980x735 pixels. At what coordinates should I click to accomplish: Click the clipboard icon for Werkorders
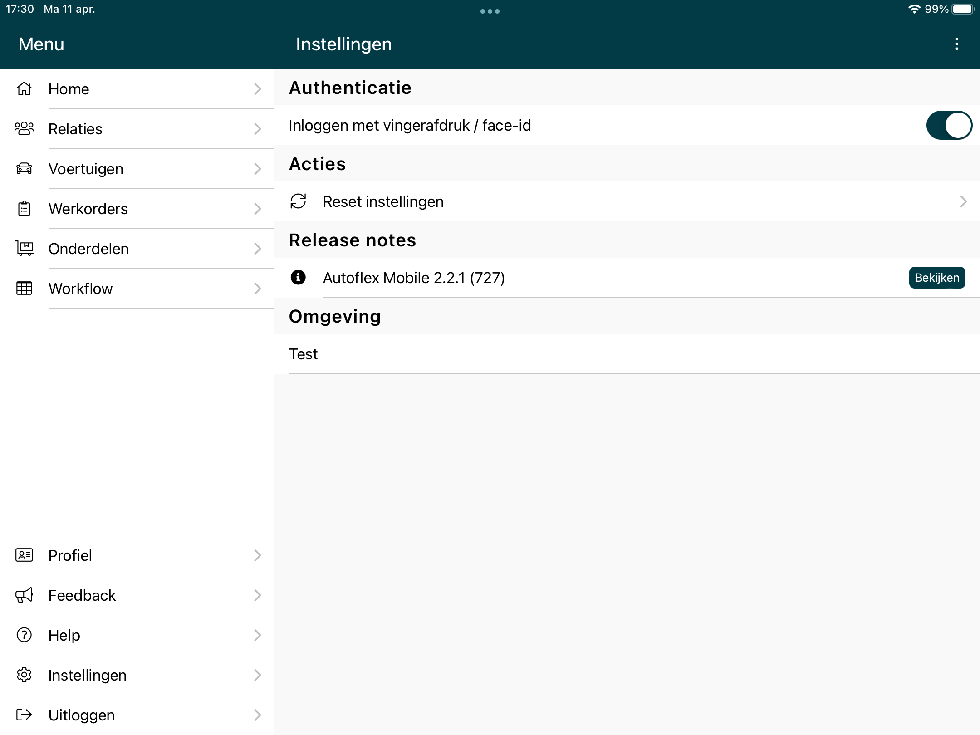coord(24,209)
